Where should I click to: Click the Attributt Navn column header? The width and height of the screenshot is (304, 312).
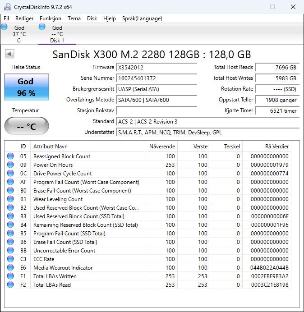tap(88, 147)
